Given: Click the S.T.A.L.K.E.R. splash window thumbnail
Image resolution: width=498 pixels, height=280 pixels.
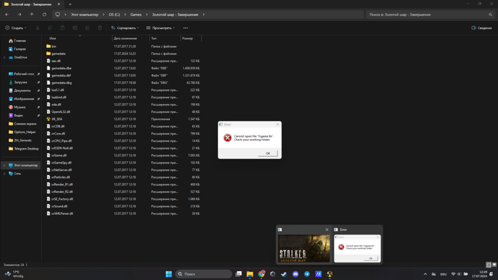Looking at the screenshot, I should 303,248.
